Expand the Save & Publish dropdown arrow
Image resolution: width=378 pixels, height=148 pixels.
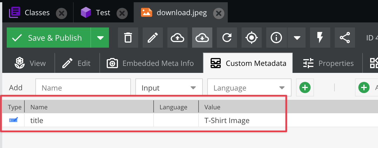coord(100,38)
